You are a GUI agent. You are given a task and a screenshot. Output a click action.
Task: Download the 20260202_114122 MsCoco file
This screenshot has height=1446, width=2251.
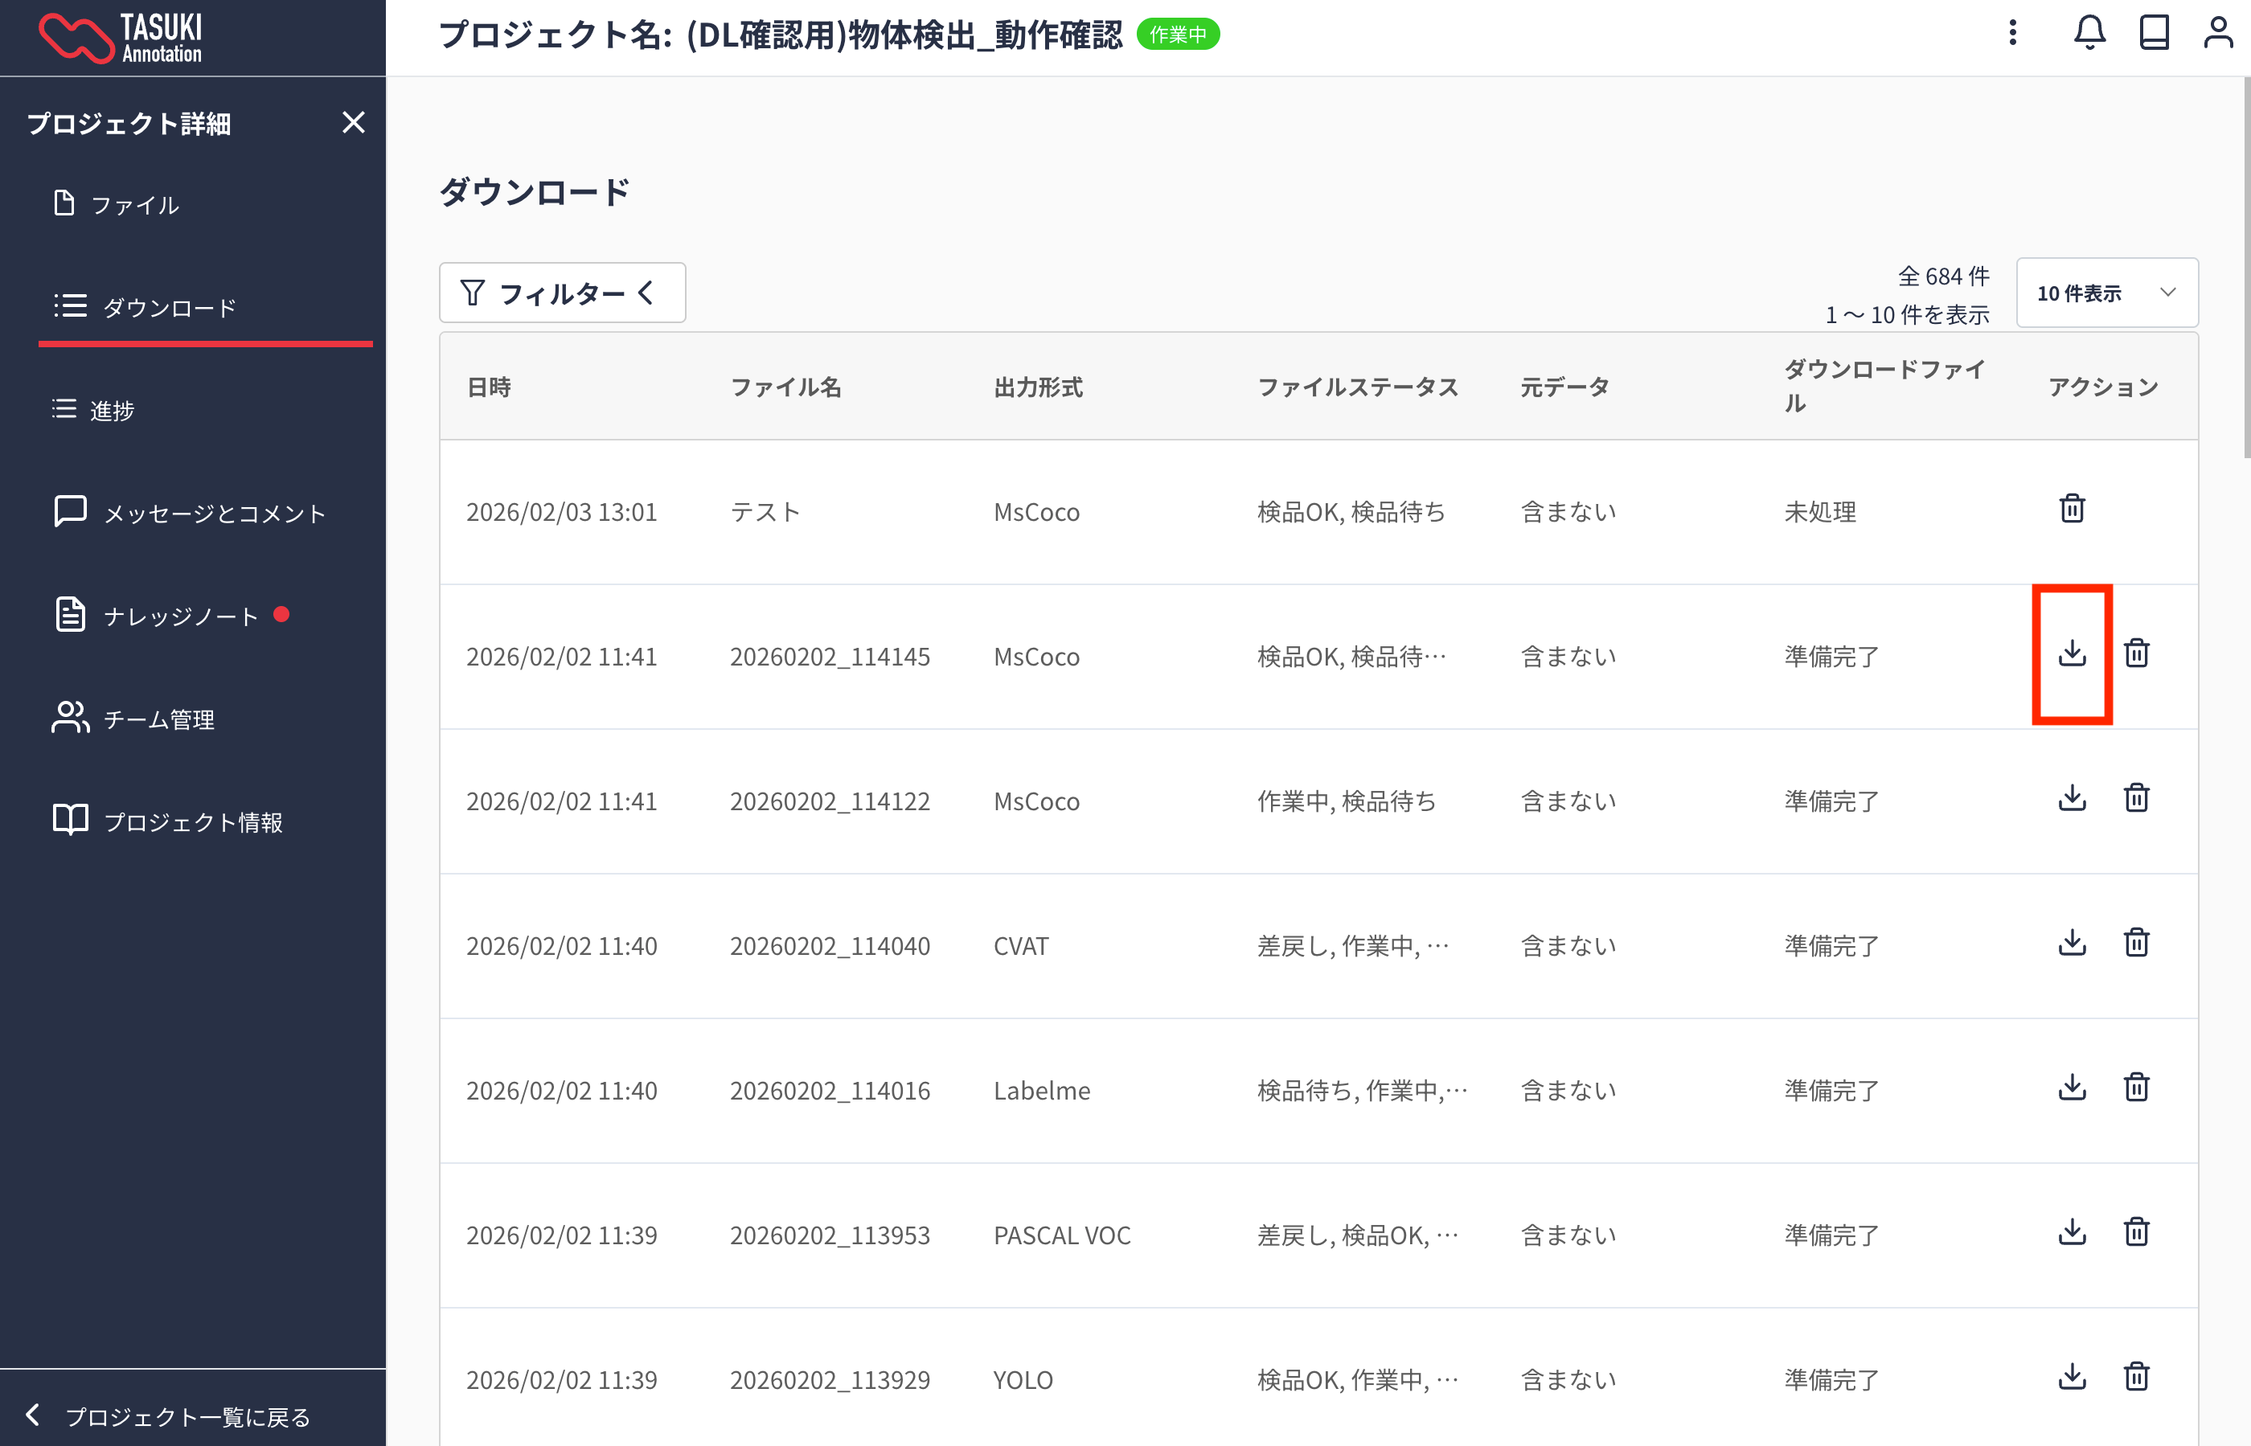[2071, 798]
